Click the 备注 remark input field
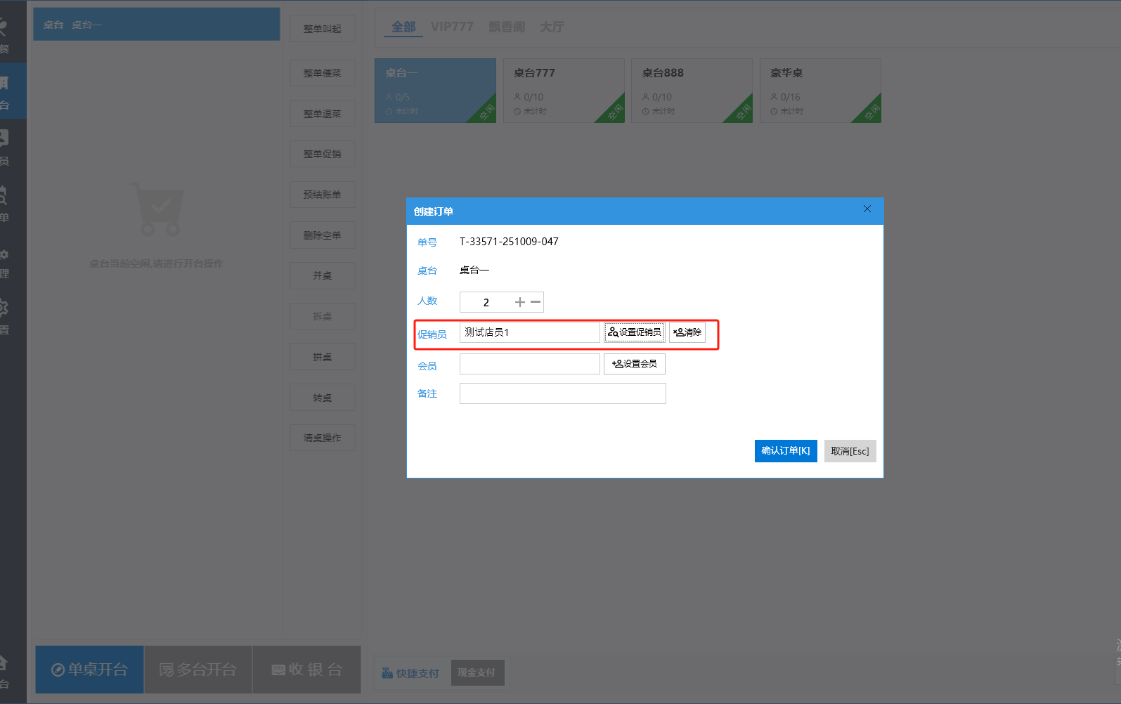The height and width of the screenshot is (704, 1121). pos(562,393)
